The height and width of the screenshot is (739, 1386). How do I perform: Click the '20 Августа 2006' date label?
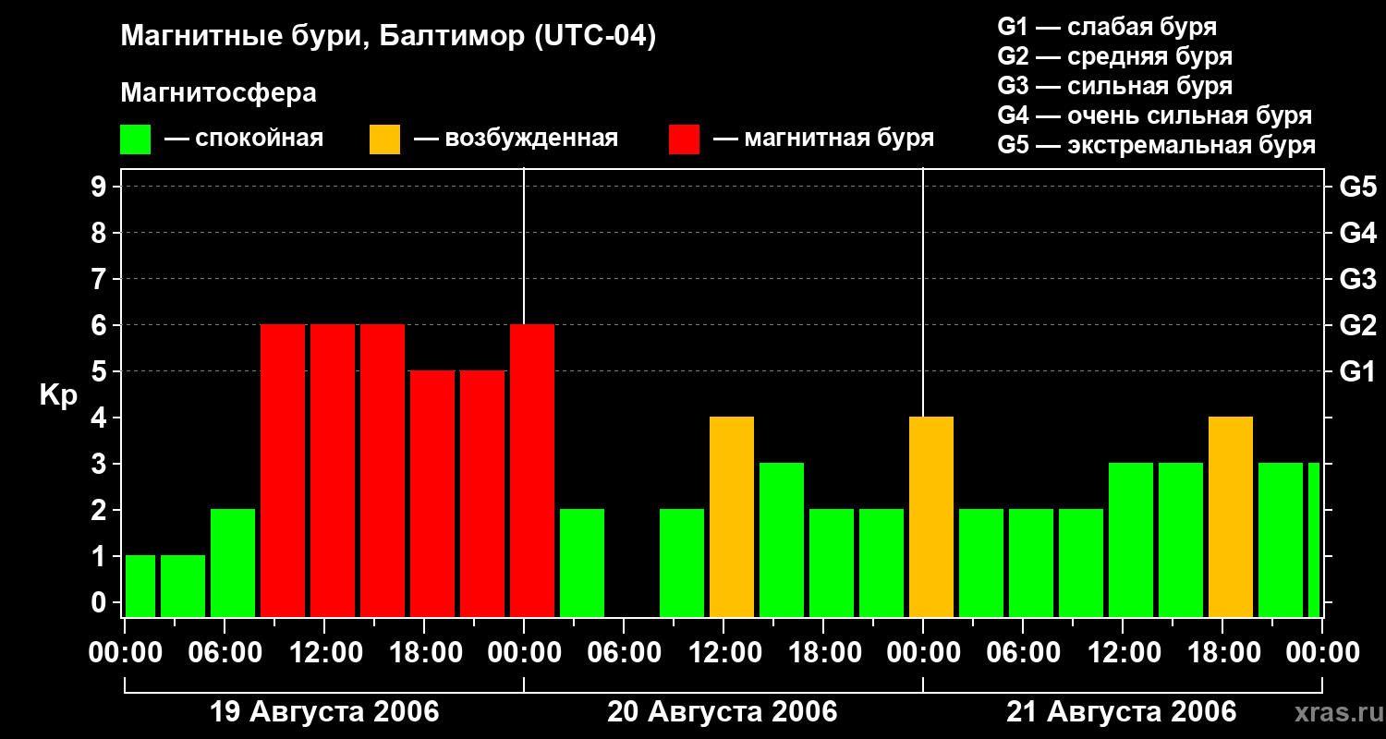pyautogui.click(x=723, y=712)
